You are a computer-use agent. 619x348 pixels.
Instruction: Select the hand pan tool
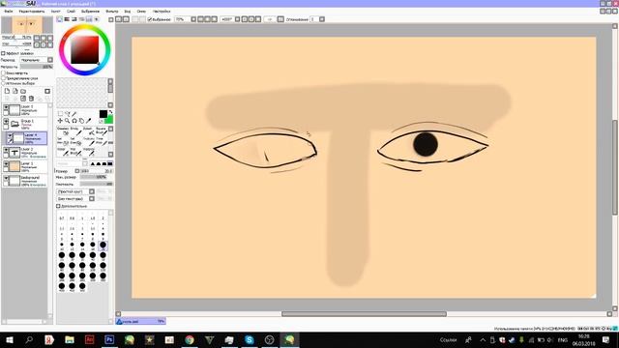(81, 121)
